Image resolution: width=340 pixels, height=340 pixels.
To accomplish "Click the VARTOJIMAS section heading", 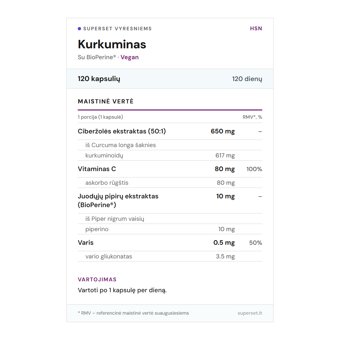I will [97, 279].
